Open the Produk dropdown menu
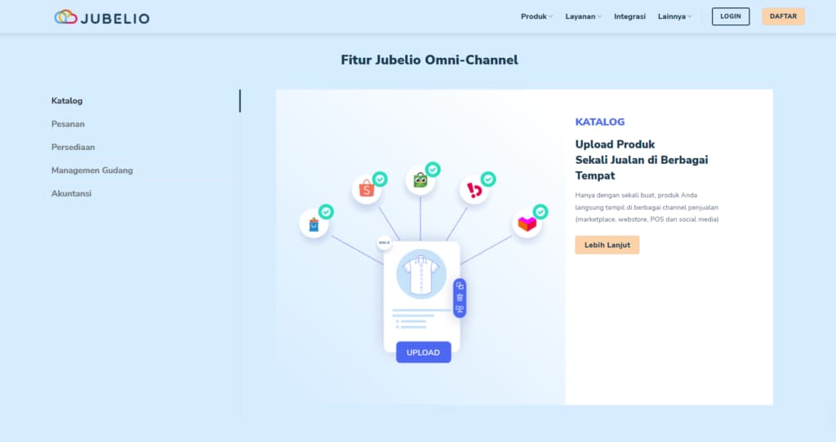Viewport: 836px width, 442px height. [536, 16]
